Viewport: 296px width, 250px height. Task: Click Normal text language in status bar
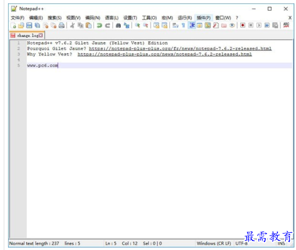coord(22,243)
